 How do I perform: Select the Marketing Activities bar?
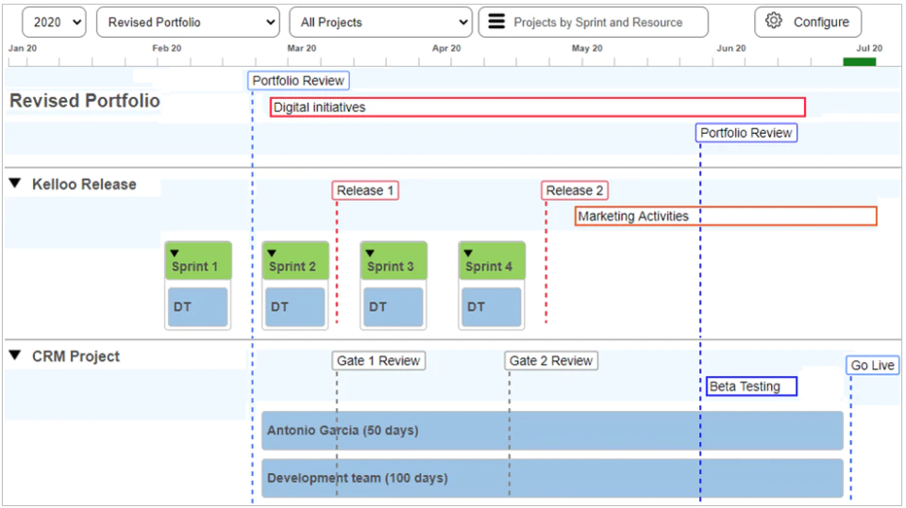click(726, 216)
